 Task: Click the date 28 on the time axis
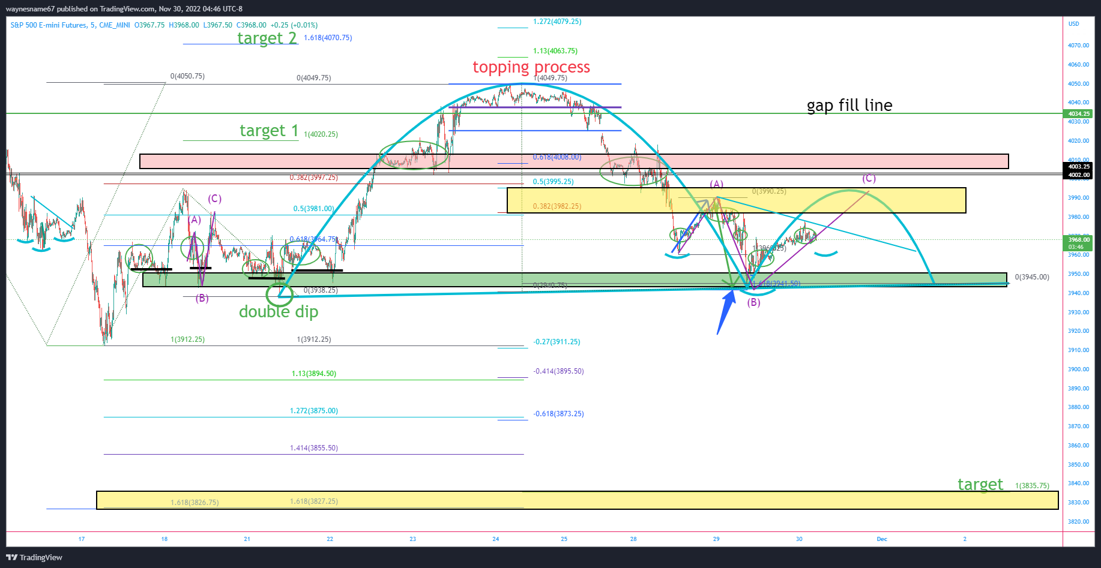coord(633,539)
